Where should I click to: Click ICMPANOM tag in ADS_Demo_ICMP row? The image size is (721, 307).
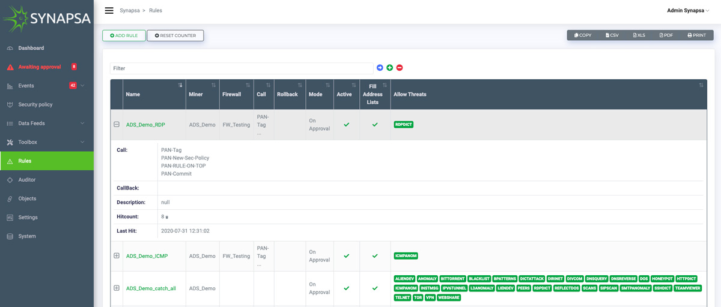coord(406,256)
